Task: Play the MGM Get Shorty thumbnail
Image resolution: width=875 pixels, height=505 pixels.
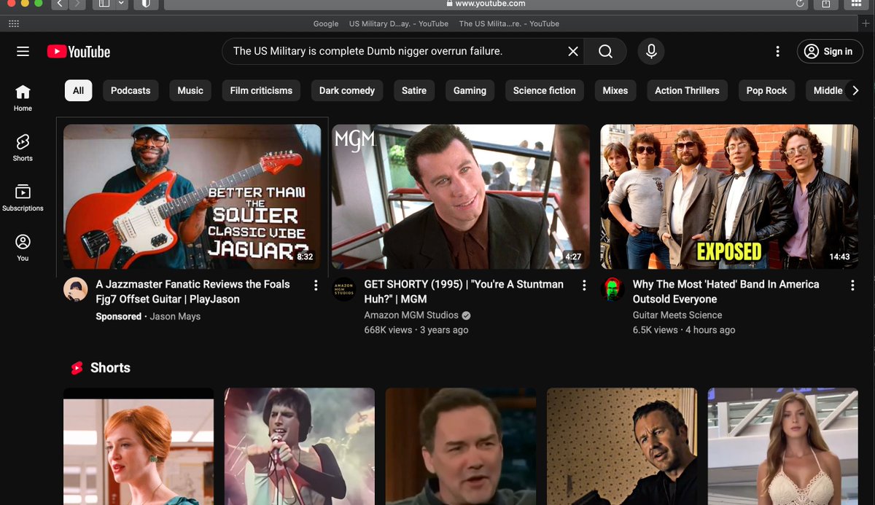Action: 461,197
